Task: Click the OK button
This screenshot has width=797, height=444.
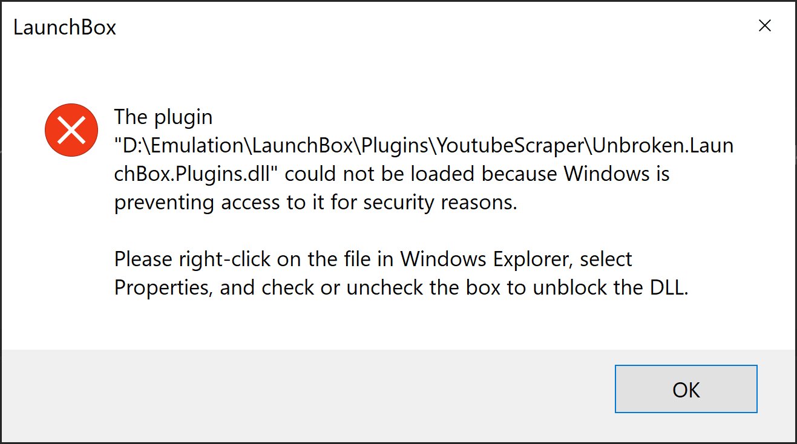Action: 686,389
